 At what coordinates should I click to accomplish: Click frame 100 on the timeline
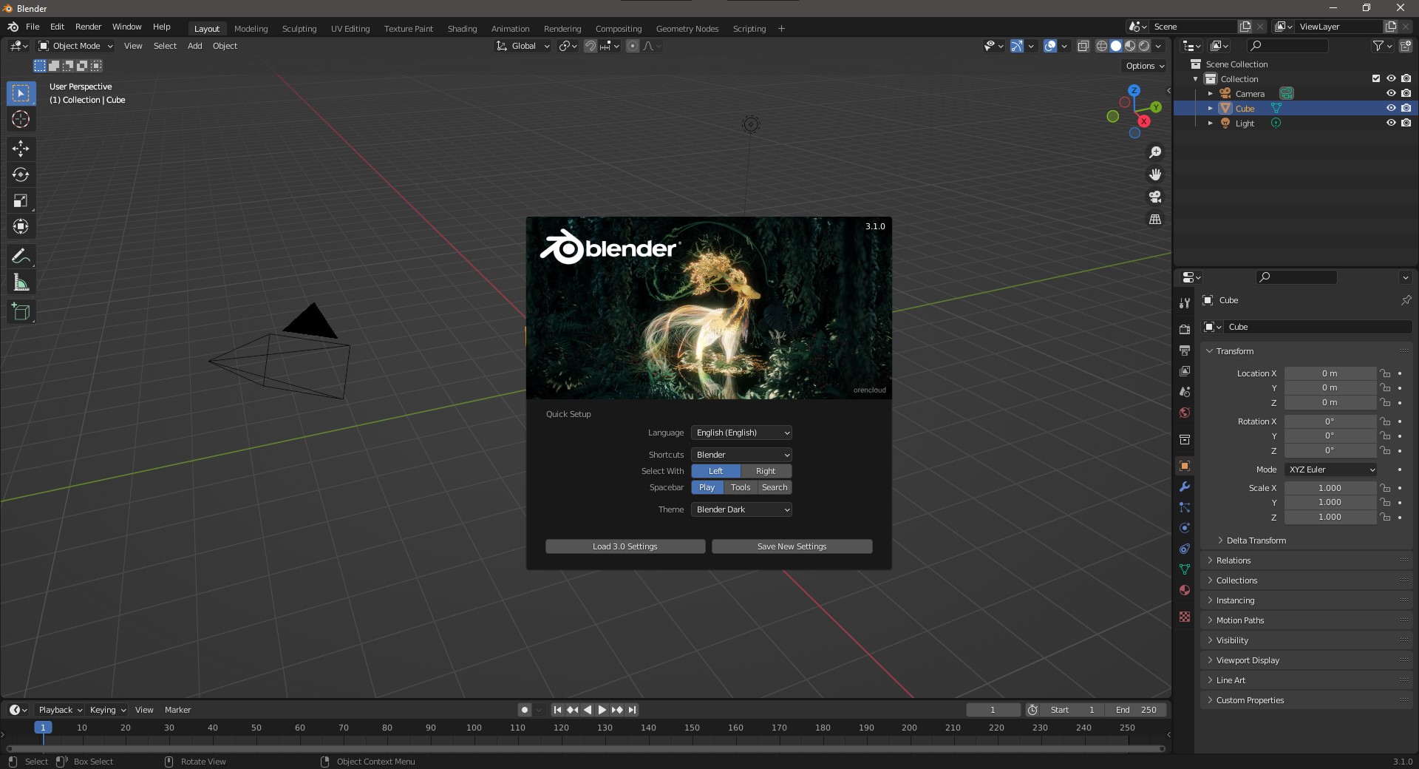coord(474,728)
